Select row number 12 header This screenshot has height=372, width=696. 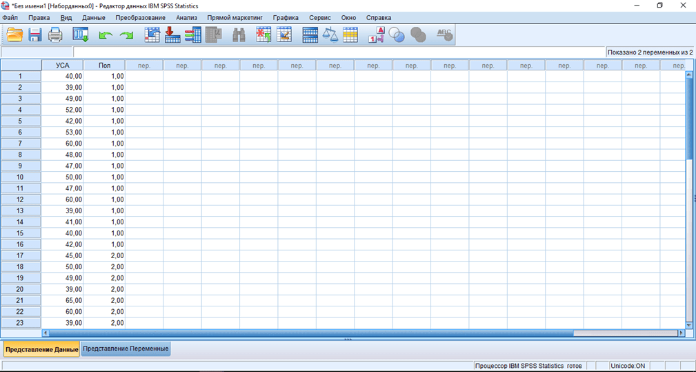click(20, 199)
